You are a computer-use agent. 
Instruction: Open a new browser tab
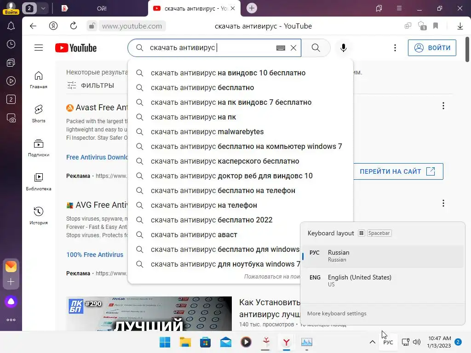[x=252, y=8]
